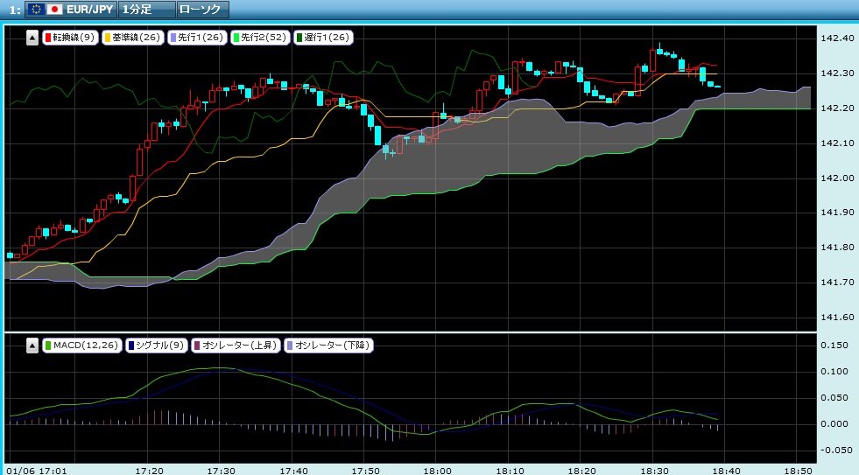Click the 17:30 time axis label
Image resolution: width=859 pixels, height=475 pixels.
tap(222, 471)
